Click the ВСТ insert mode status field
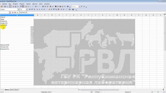Image resolution: width=166 pixels, height=93 pixels. 92,92
